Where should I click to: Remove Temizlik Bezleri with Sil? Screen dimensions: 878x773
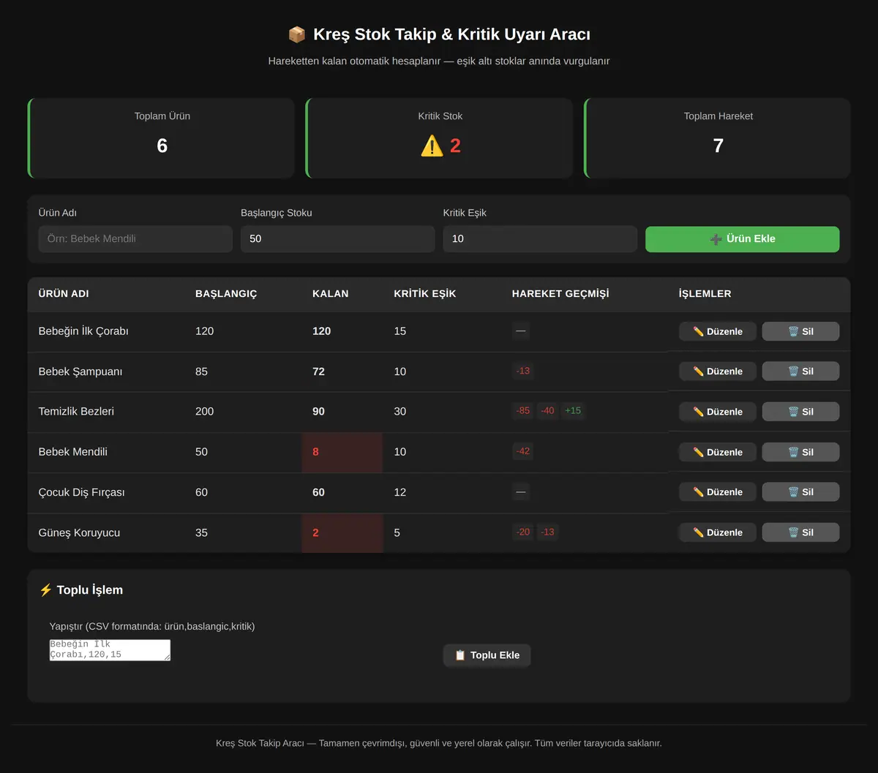click(x=800, y=412)
